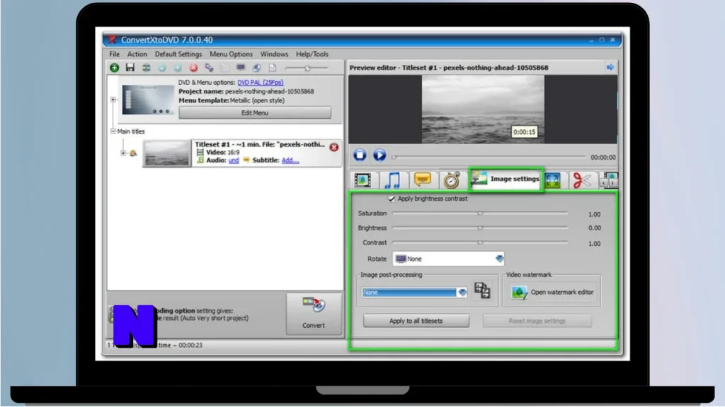This screenshot has width=725, height=407.
Task: Click the subtitle bubble icon in Titleset #1
Action: click(246, 160)
